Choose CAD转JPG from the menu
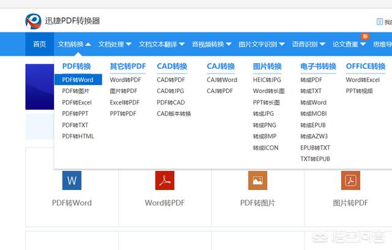Viewport: 392px width, 250px height. 170,91
